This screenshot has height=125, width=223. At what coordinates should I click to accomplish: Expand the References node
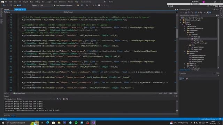coord(185,26)
